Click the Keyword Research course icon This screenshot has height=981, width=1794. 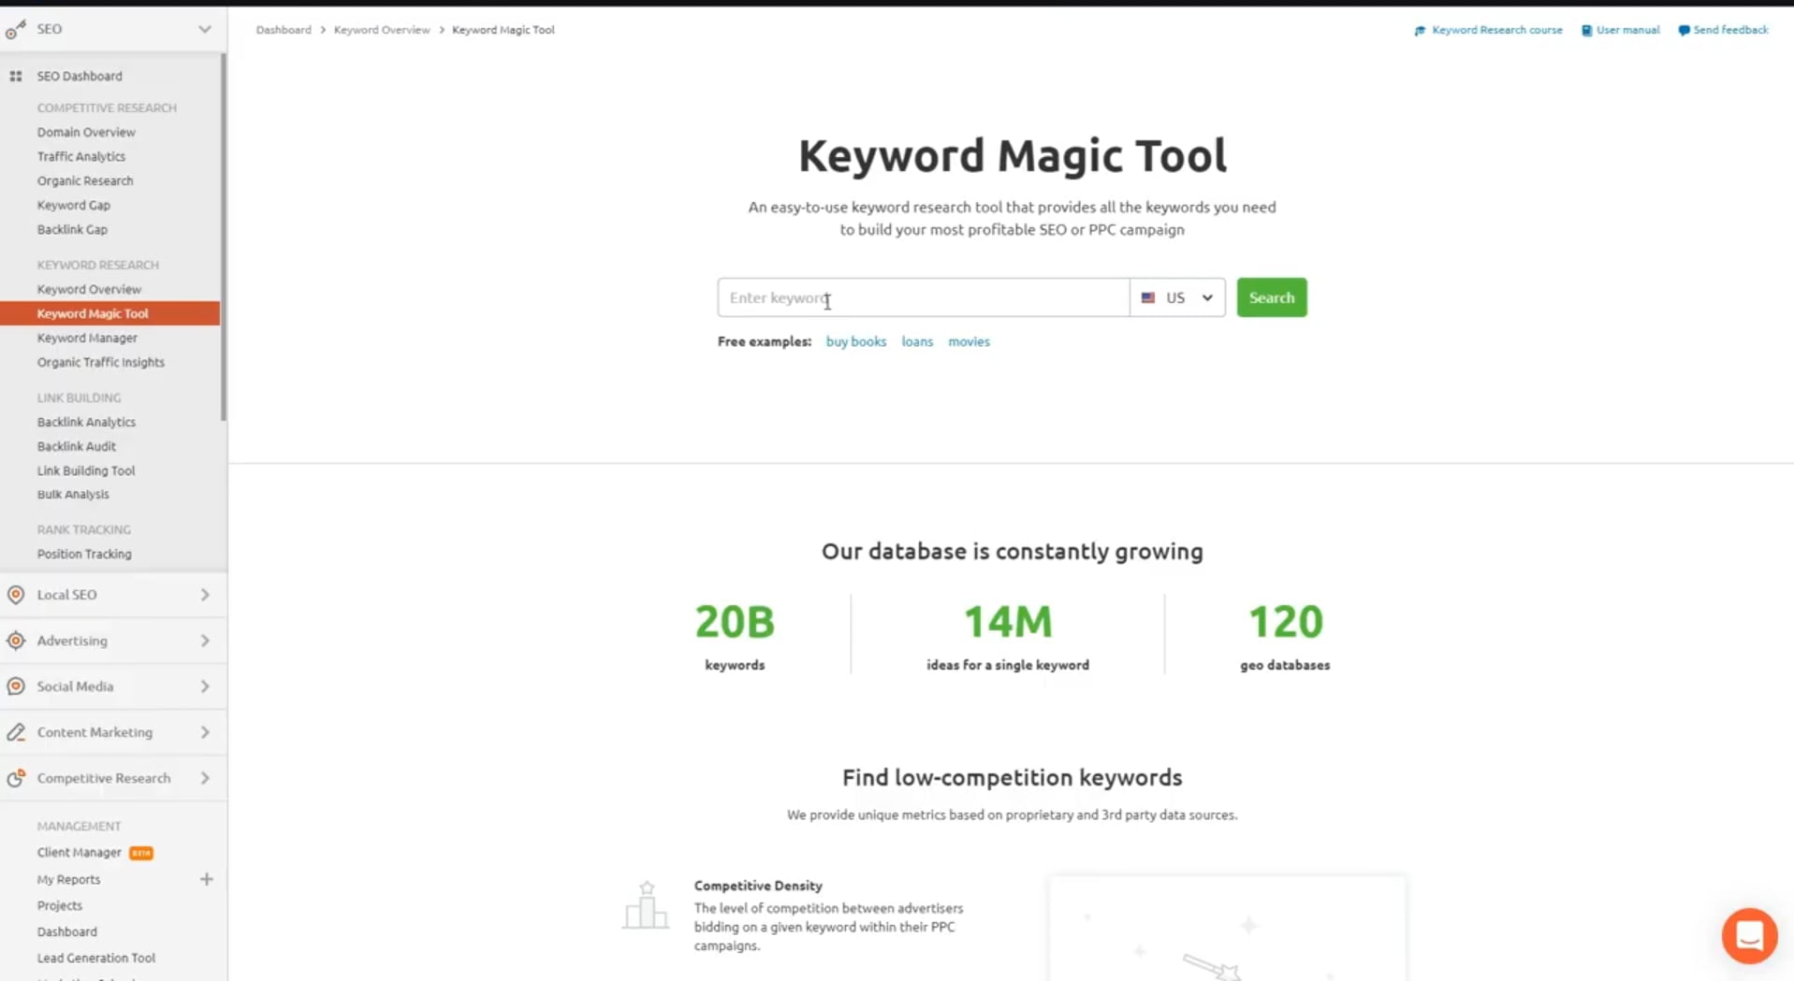click(1420, 31)
